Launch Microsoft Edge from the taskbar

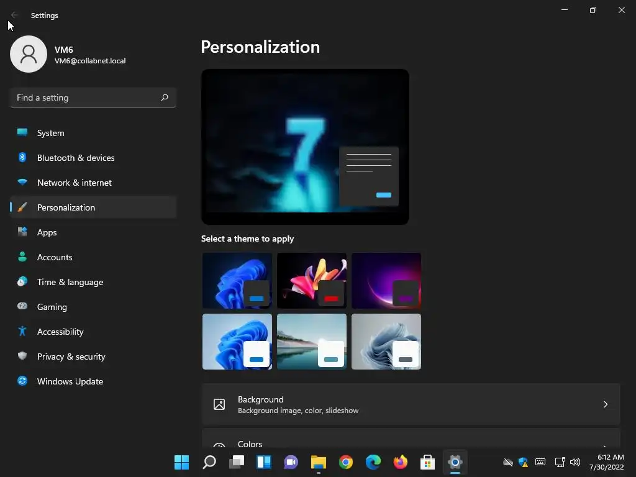pos(373,462)
